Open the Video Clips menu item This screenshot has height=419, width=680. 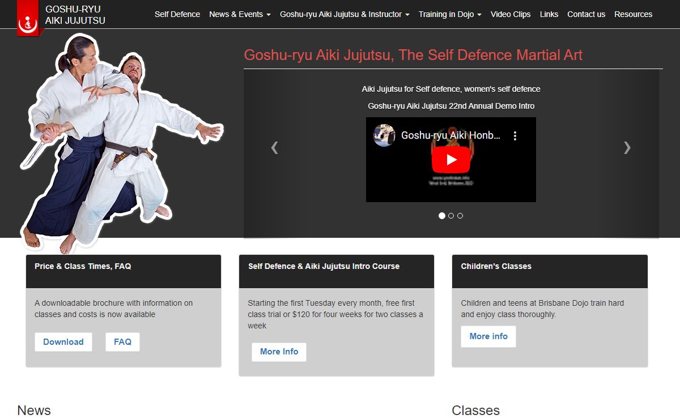(x=511, y=14)
